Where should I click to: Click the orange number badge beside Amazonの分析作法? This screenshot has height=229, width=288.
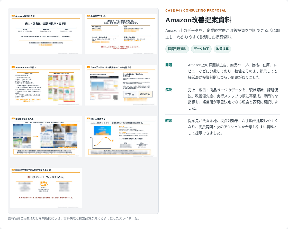pyautogui.click(x=13, y=16)
